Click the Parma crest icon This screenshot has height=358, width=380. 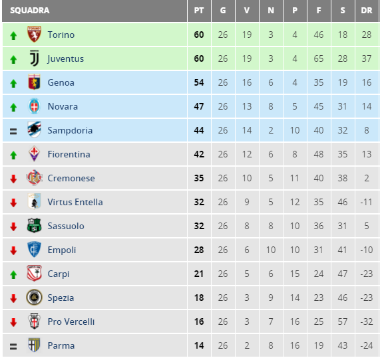pyautogui.click(x=34, y=345)
